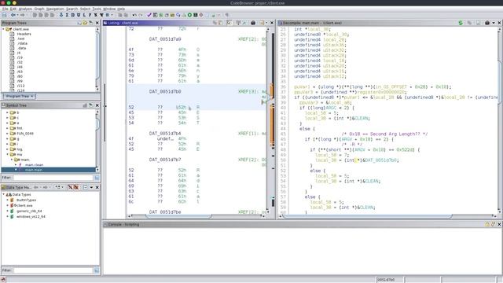Close the Console Scripting panel
The height and width of the screenshot is (283, 503).
tap(499, 224)
